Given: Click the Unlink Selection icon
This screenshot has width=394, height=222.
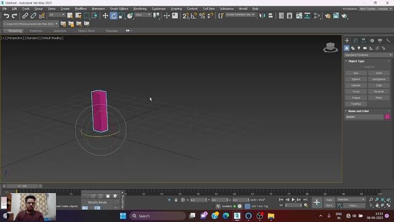Looking at the screenshot, I should [33, 16].
